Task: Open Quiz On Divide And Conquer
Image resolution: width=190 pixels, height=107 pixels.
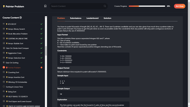Action: click(x=17, y=48)
